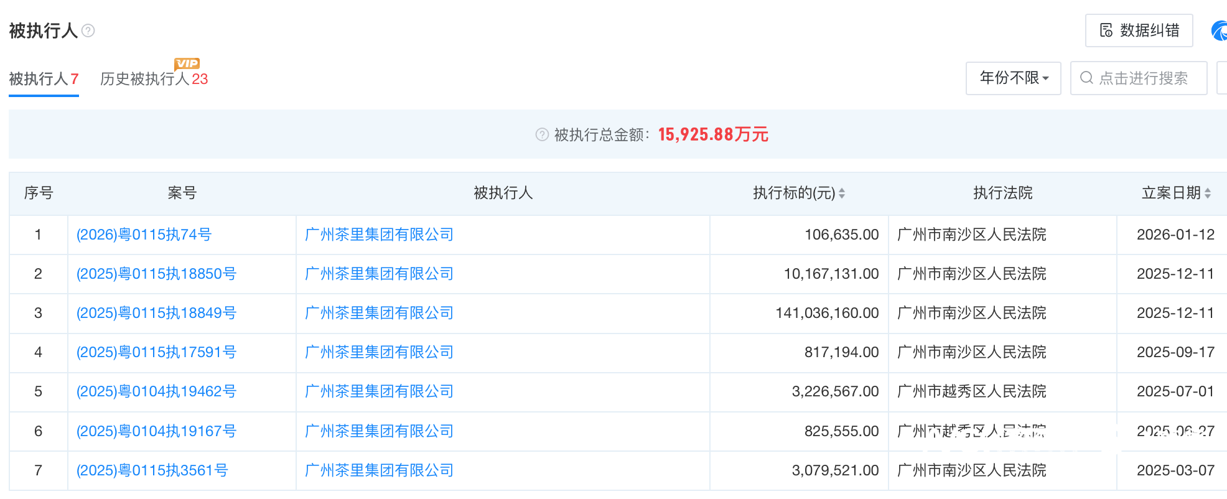1227x499 pixels.
Task: Click the 序号 column header
Action: point(39,193)
